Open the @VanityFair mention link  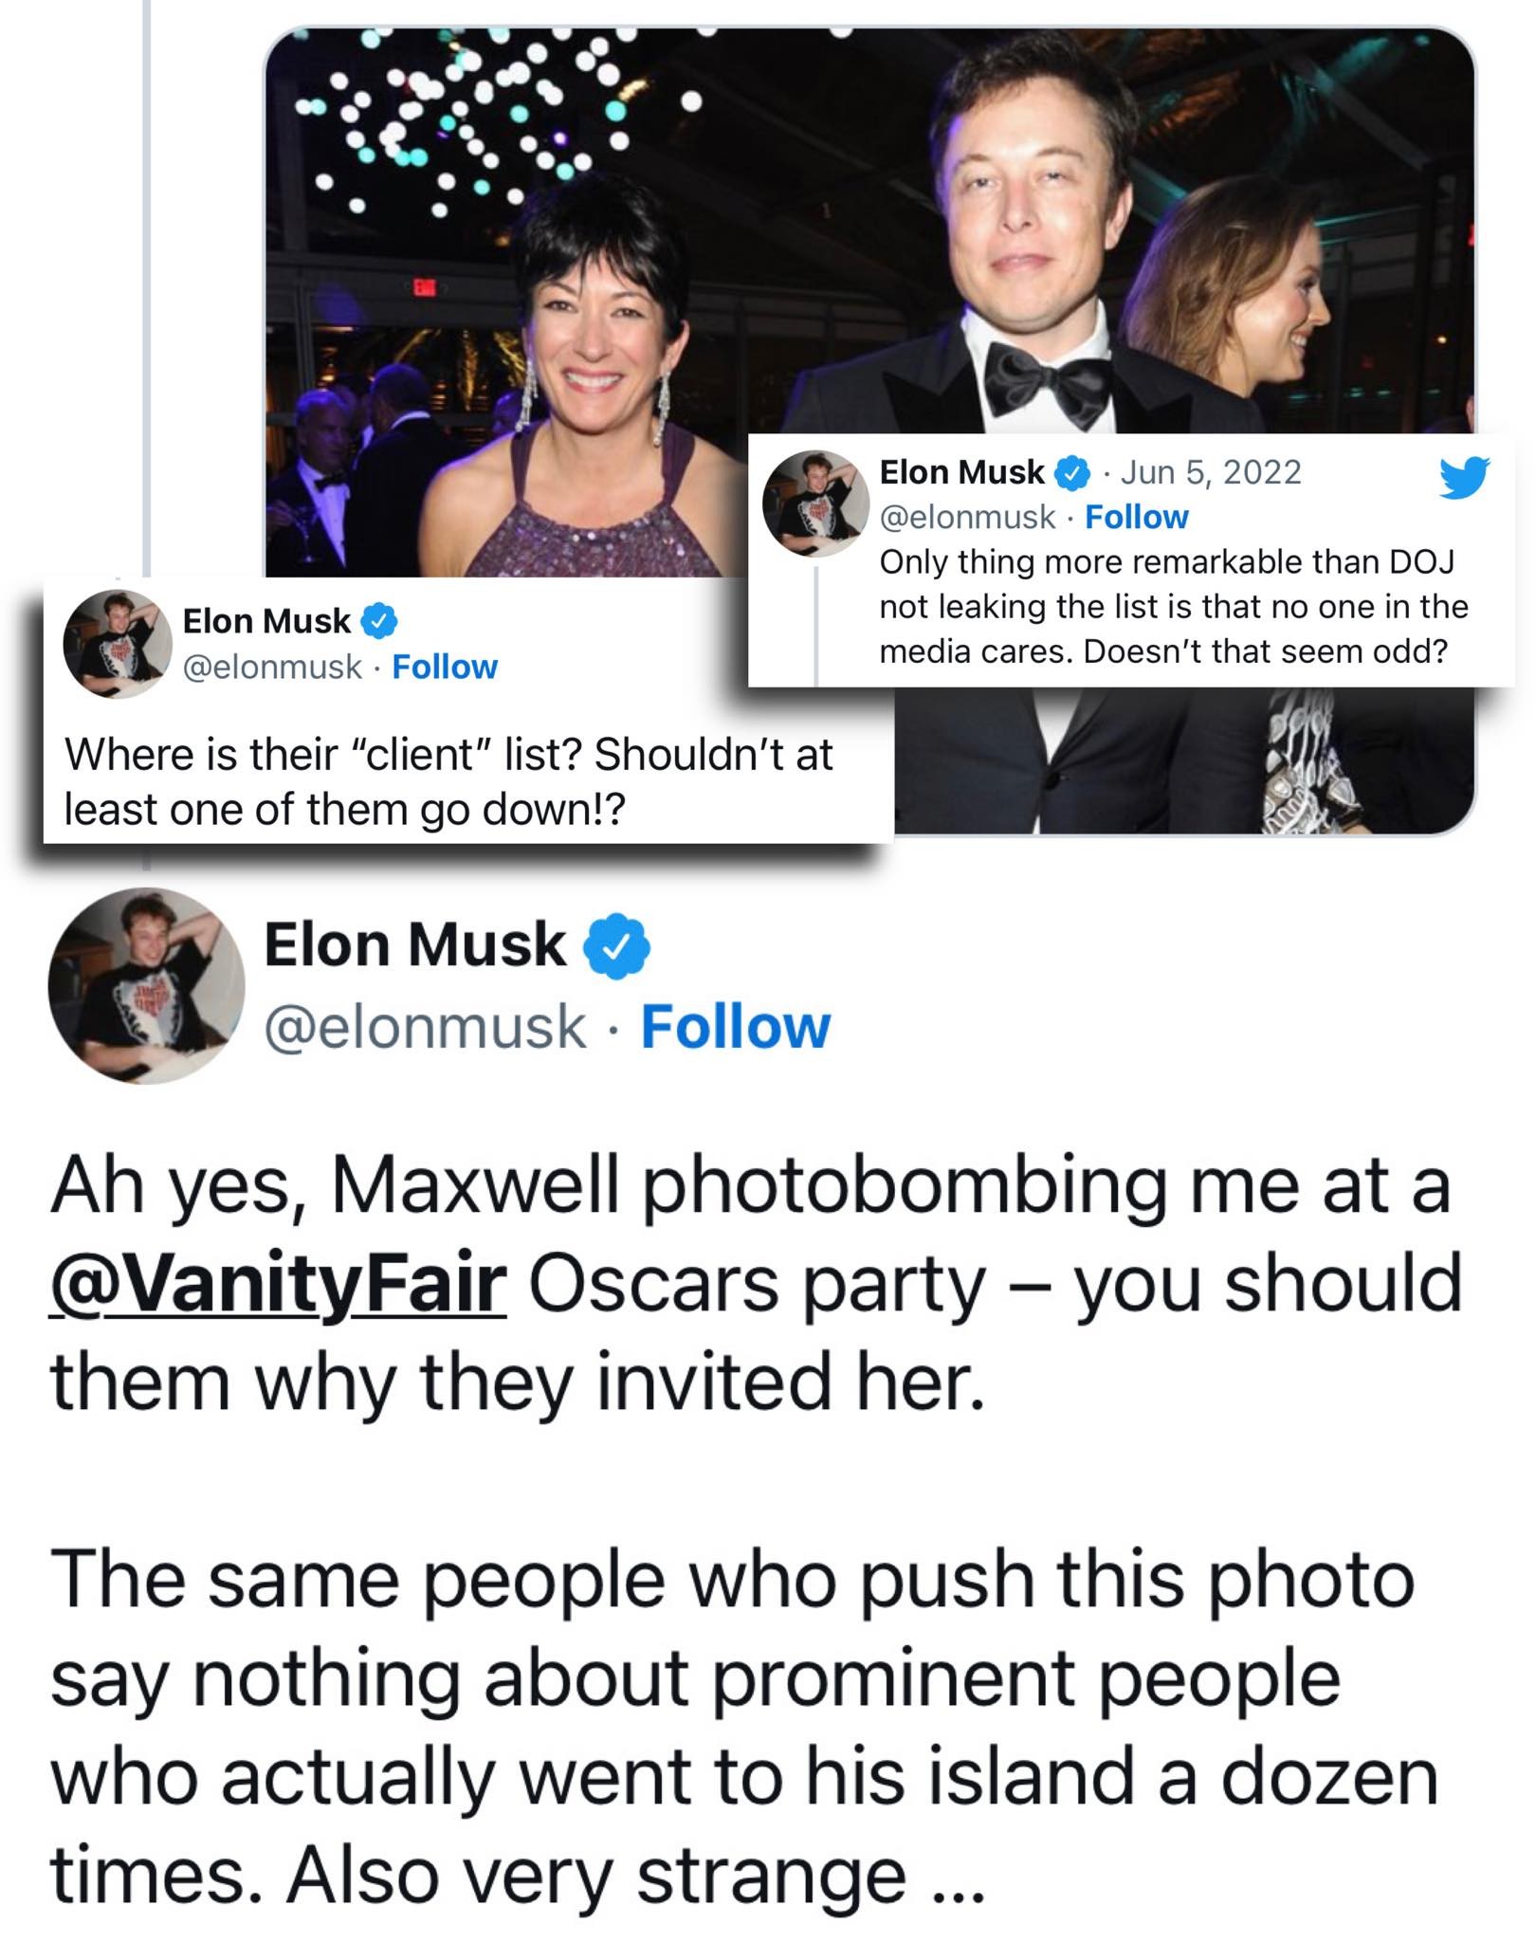point(278,1286)
